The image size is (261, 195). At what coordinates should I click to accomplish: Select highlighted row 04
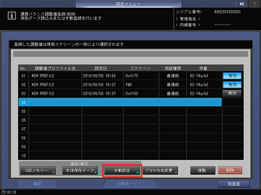click(120, 102)
